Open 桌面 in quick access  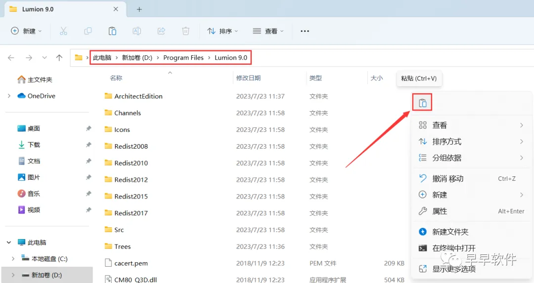click(29, 128)
